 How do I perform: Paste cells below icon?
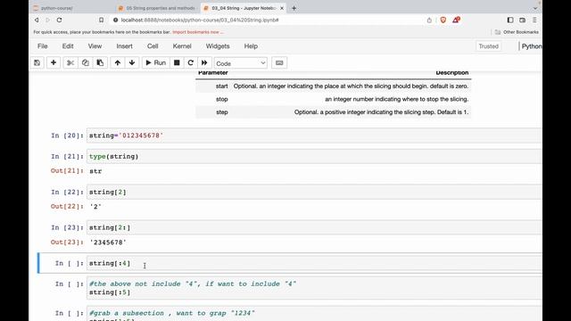click(x=100, y=63)
